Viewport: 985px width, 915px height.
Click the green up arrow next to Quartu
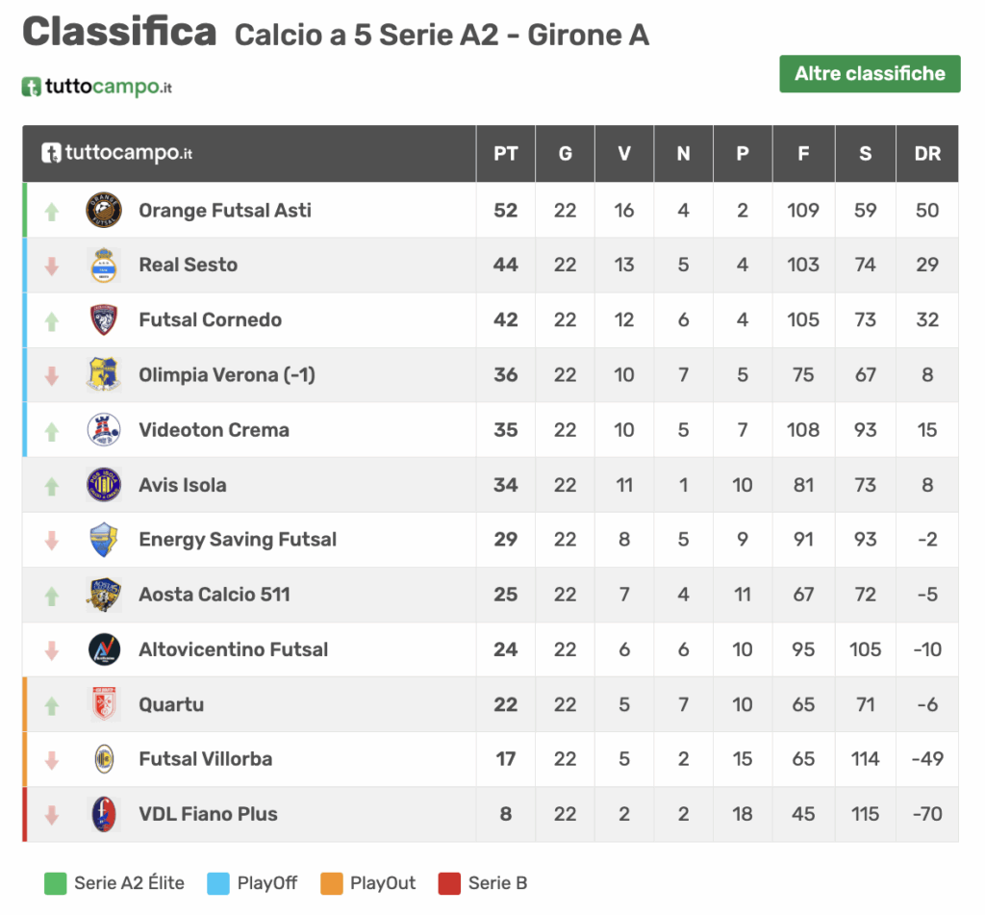(51, 703)
